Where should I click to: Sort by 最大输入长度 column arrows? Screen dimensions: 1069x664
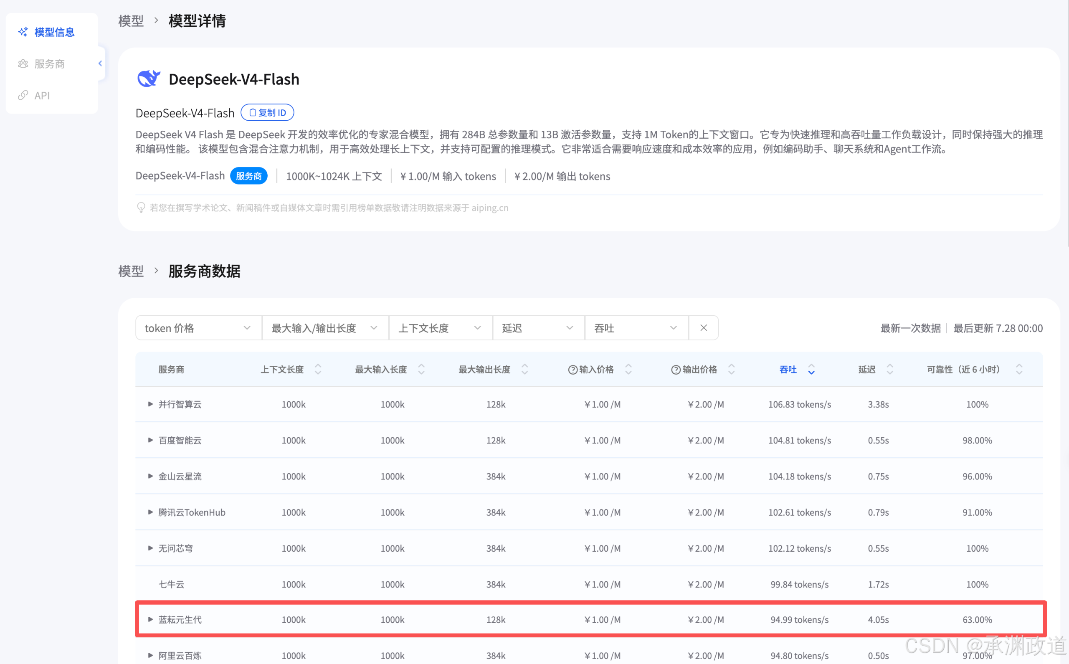(x=421, y=369)
